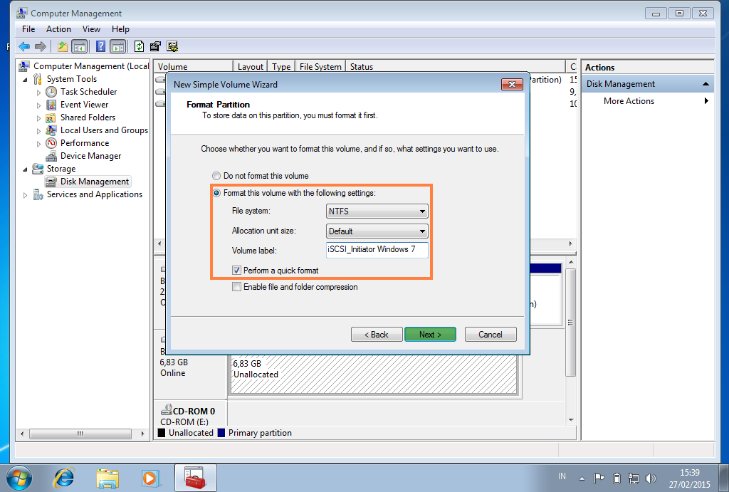Click the Volume label text field

click(x=377, y=250)
